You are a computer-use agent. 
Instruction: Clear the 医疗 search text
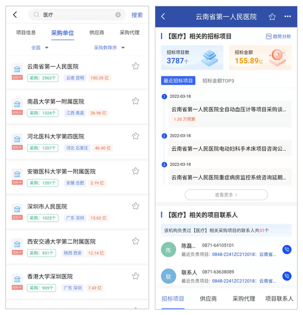coord(118,15)
